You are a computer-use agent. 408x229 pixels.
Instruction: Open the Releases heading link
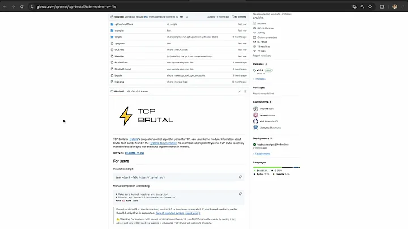260,64
